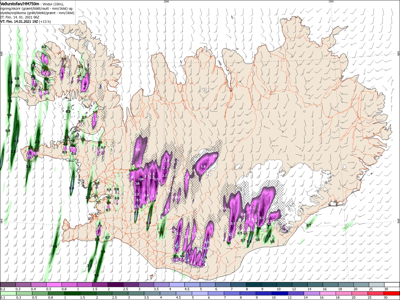Pick the deep blue rain-row swatch 10–12
The height and width of the screenshot is (300, 400).
[280, 293]
